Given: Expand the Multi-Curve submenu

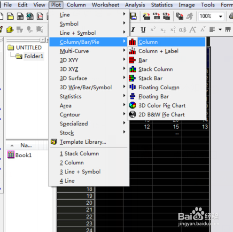Looking at the screenshot, I should 89,51.
